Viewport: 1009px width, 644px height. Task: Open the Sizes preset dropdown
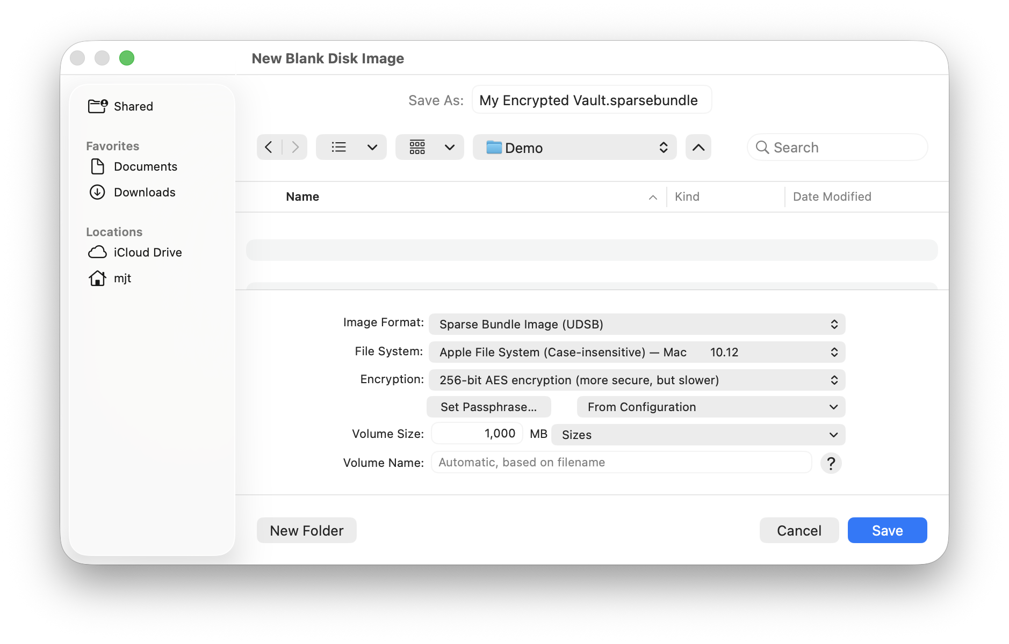click(x=698, y=435)
